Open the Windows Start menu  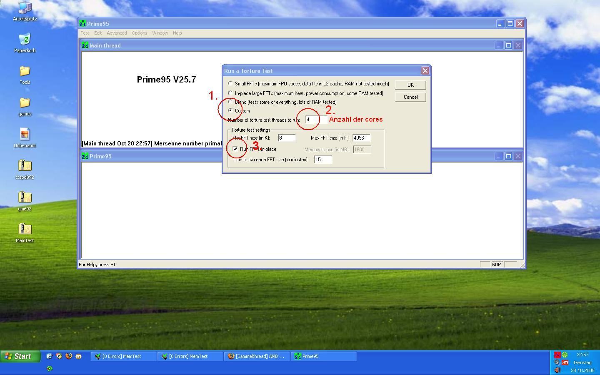point(20,356)
